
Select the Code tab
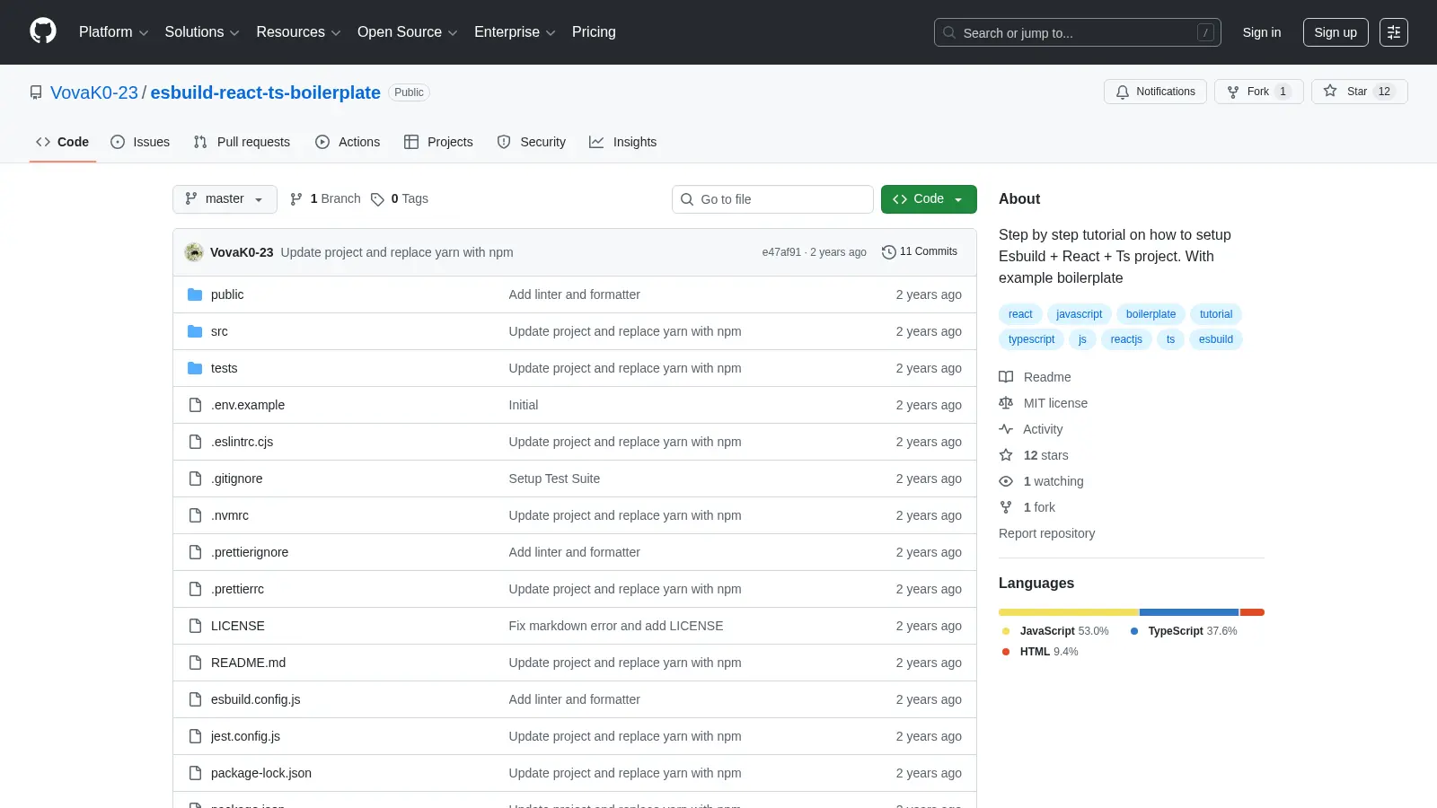pyautogui.click(x=63, y=142)
